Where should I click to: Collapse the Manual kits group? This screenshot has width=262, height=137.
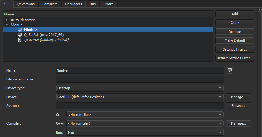7,25
